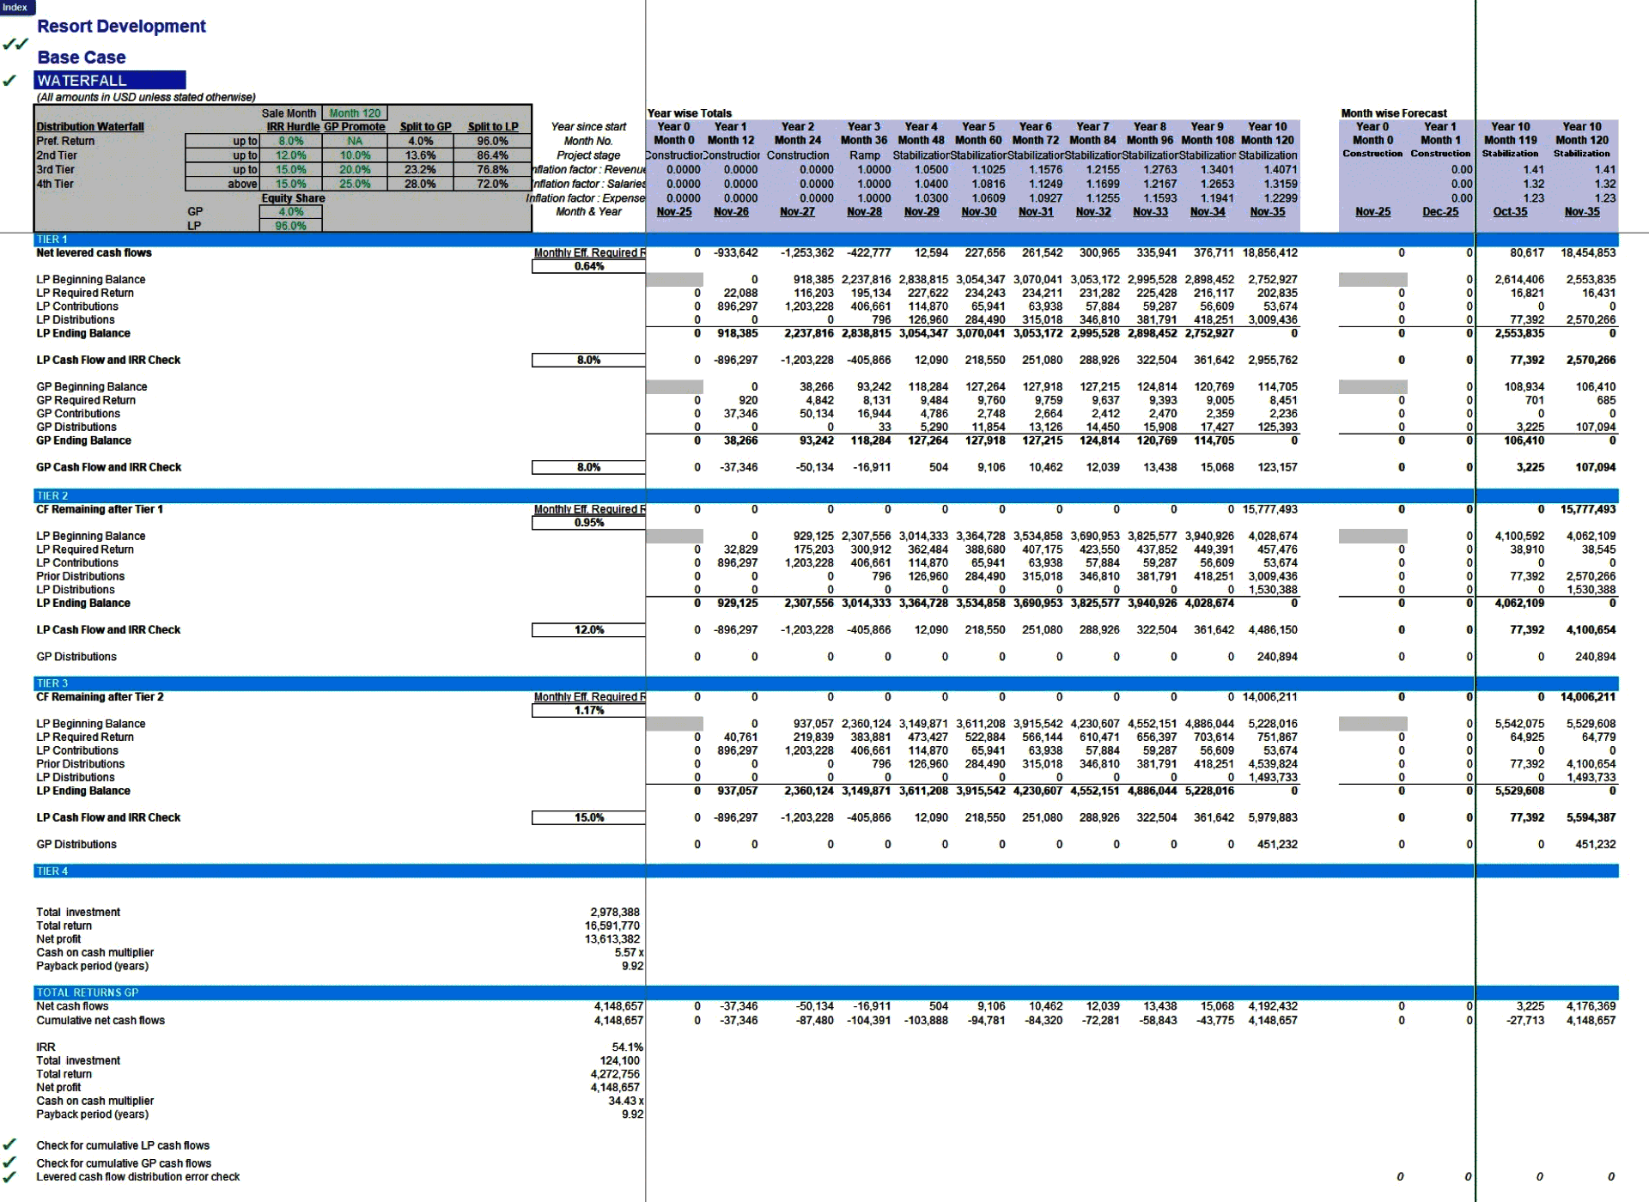Select Tier 3 LP IRR Check 15.0% box
This screenshot has height=1202, width=1649.
[589, 817]
